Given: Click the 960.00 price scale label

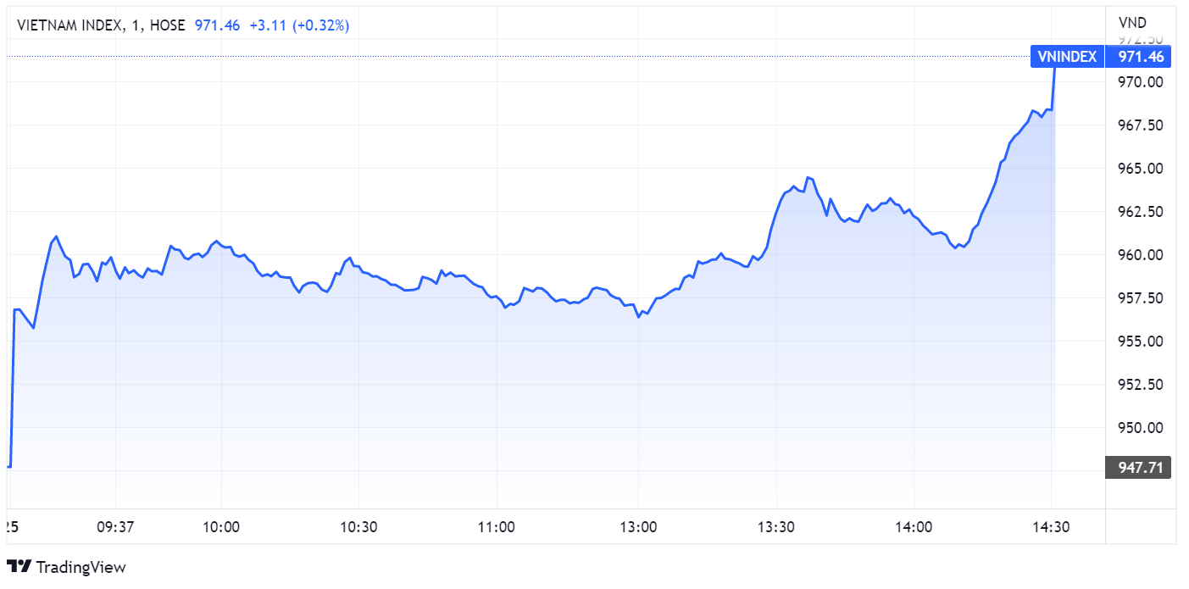Looking at the screenshot, I should click(1141, 254).
